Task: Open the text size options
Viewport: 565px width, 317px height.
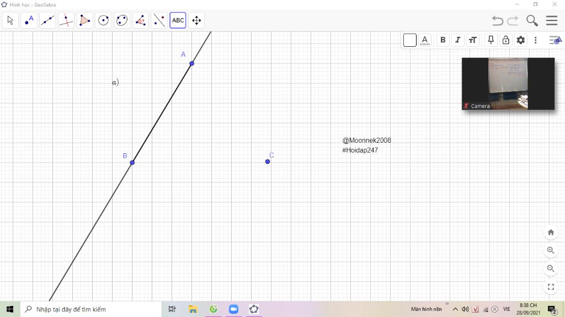Action: (473, 40)
